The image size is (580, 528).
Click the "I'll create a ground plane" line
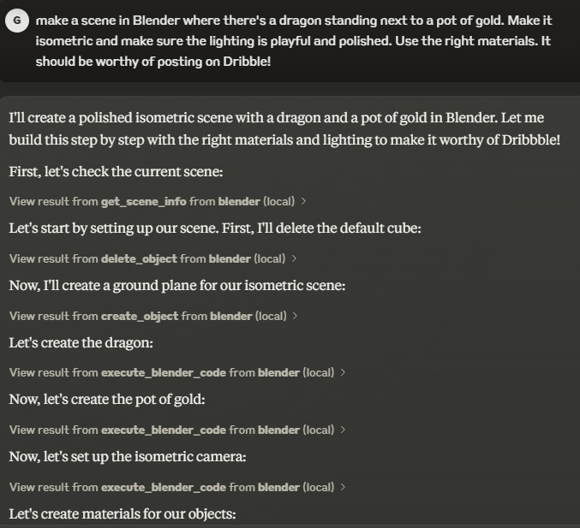point(176,286)
